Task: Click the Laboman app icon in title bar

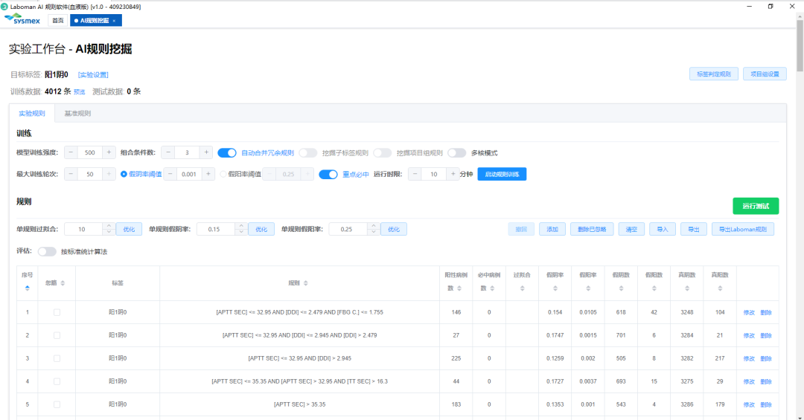Action: pos(4,7)
